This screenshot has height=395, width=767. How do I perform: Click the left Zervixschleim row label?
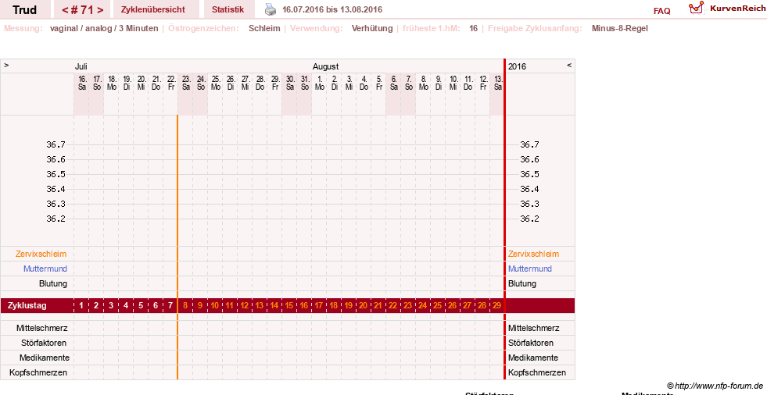pos(41,254)
